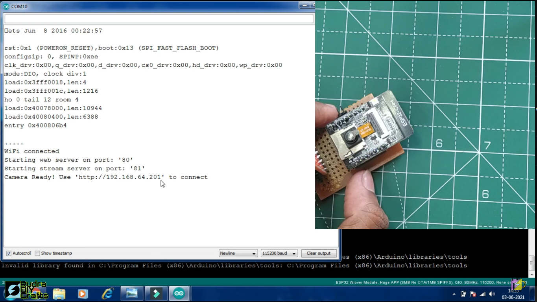537x302 pixels.
Task: Click the 'entry 0x400806b4' line
Action: point(35,126)
